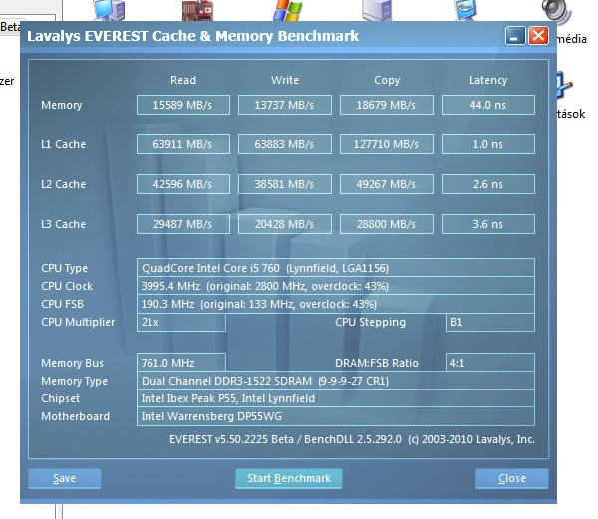The height and width of the screenshot is (519, 598).
Task: Open the motherboard icon in background window
Action: pyautogui.click(x=197, y=10)
